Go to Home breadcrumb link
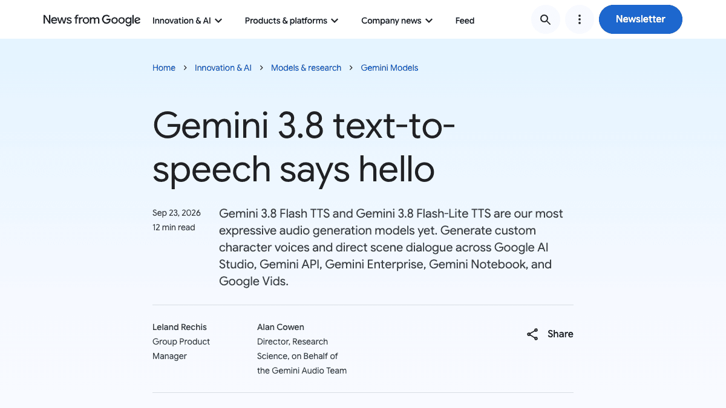Viewport: 726px width, 408px height. [x=164, y=68]
